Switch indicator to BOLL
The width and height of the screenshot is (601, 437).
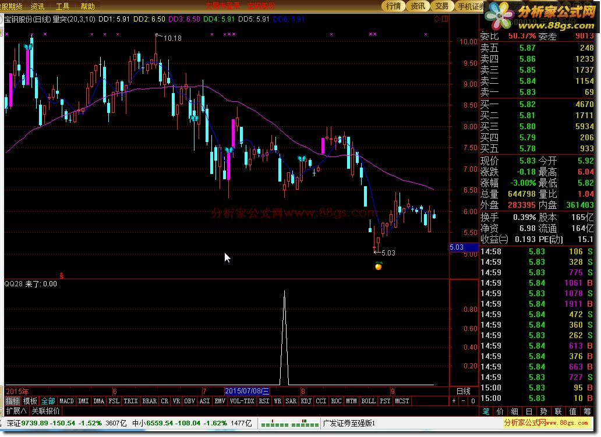[368, 401]
